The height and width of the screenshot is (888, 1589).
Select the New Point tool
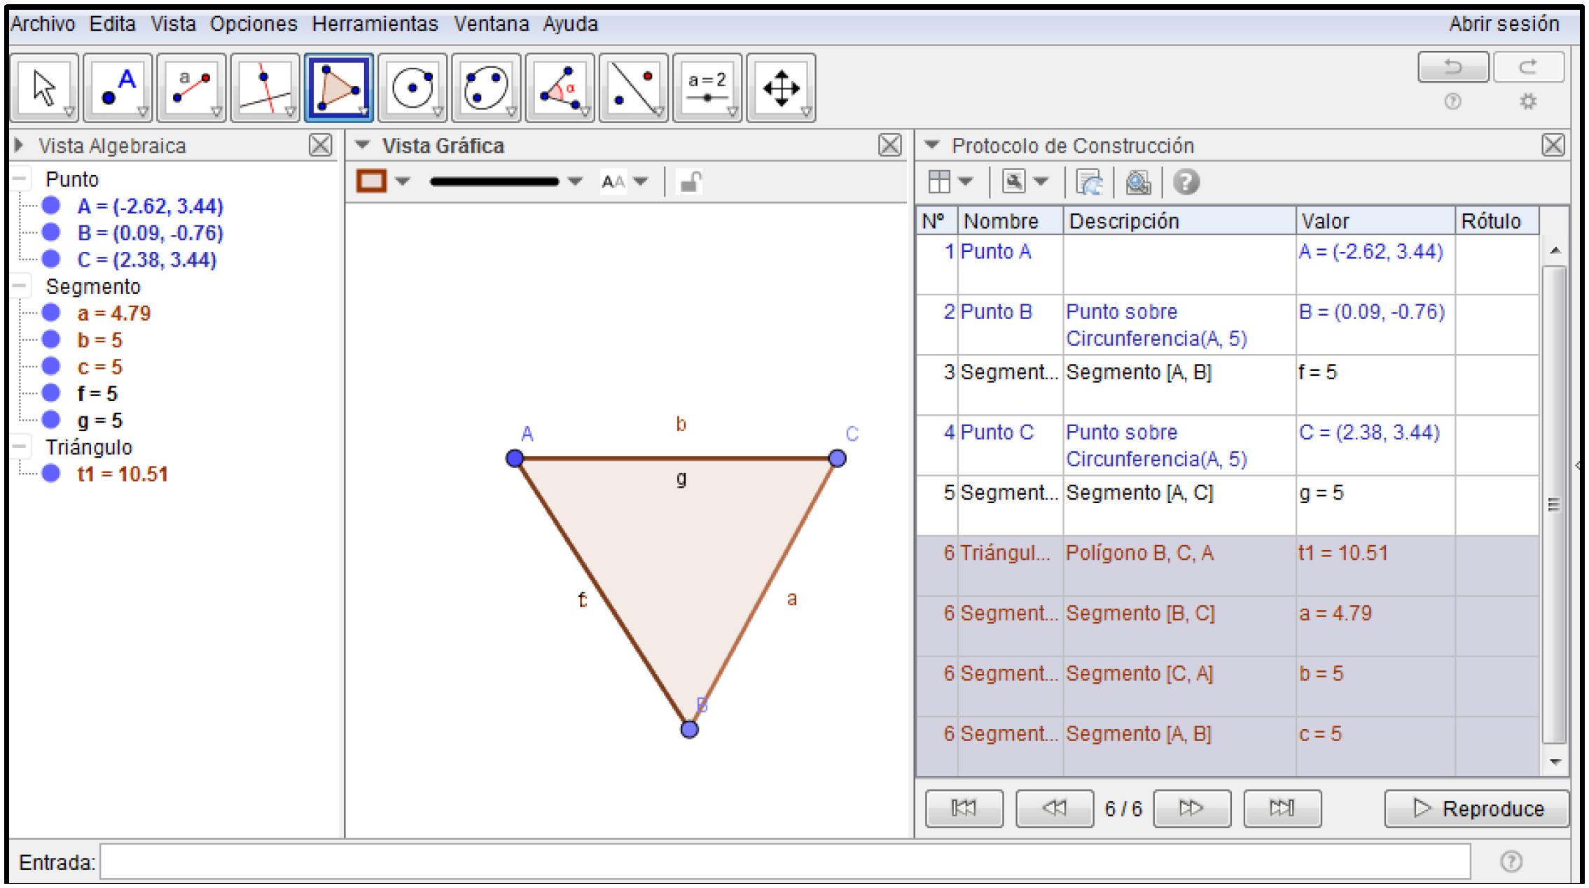pos(118,88)
